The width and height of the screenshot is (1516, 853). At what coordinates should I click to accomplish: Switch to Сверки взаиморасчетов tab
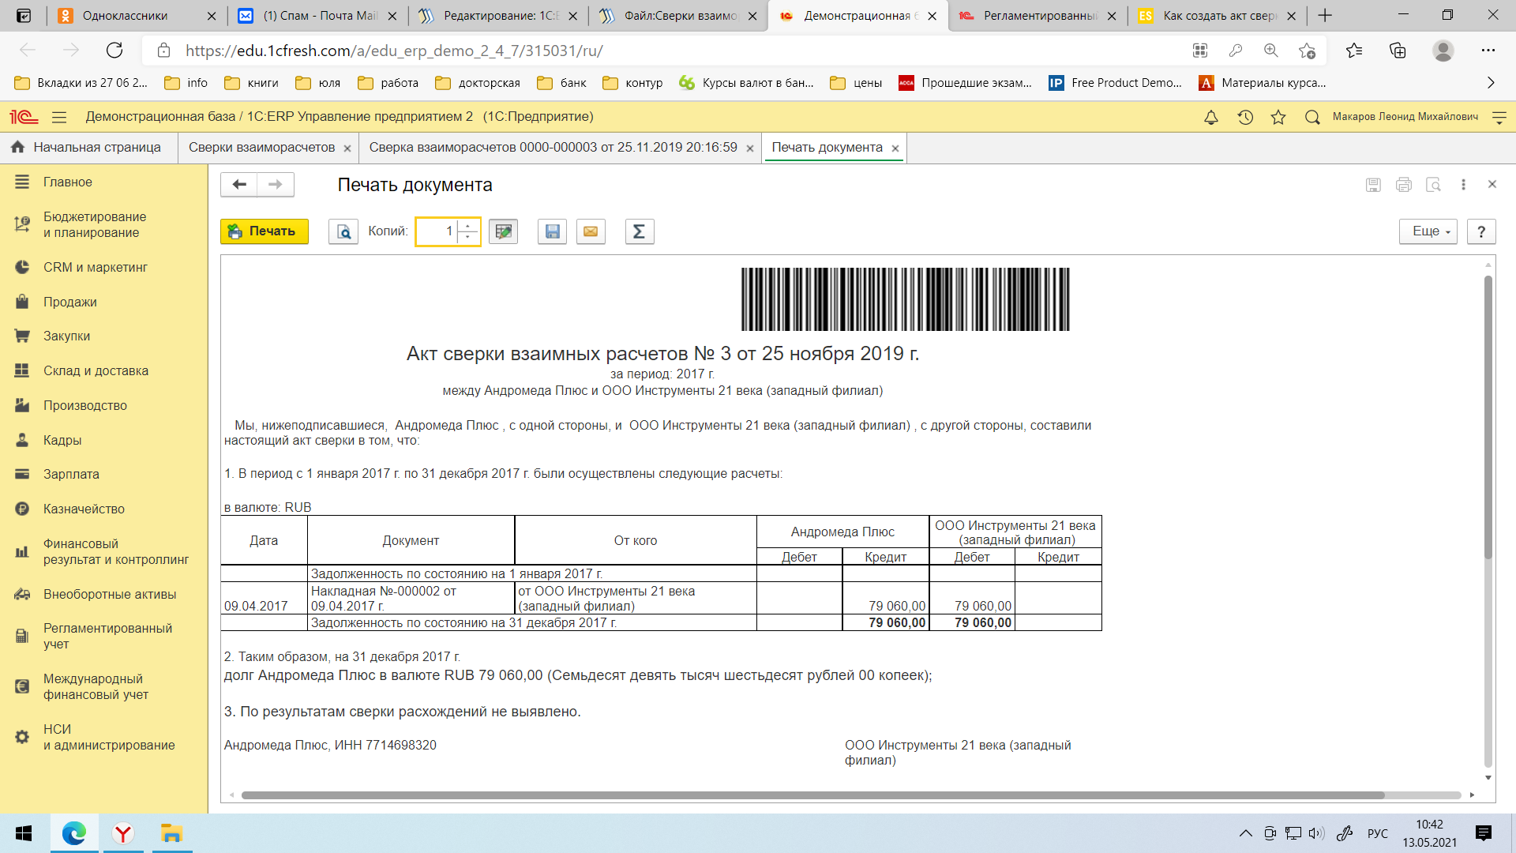pos(261,148)
